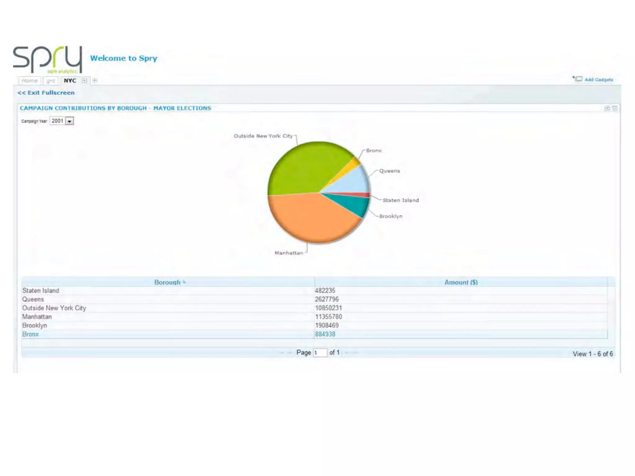Click the Spry logo
The height and width of the screenshot is (476, 635).
(x=47, y=59)
